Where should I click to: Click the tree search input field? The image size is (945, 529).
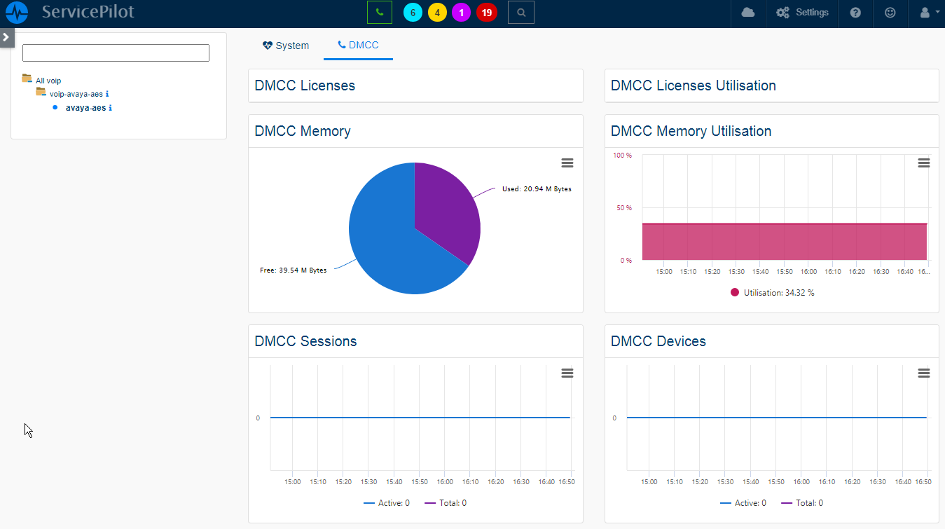point(116,53)
